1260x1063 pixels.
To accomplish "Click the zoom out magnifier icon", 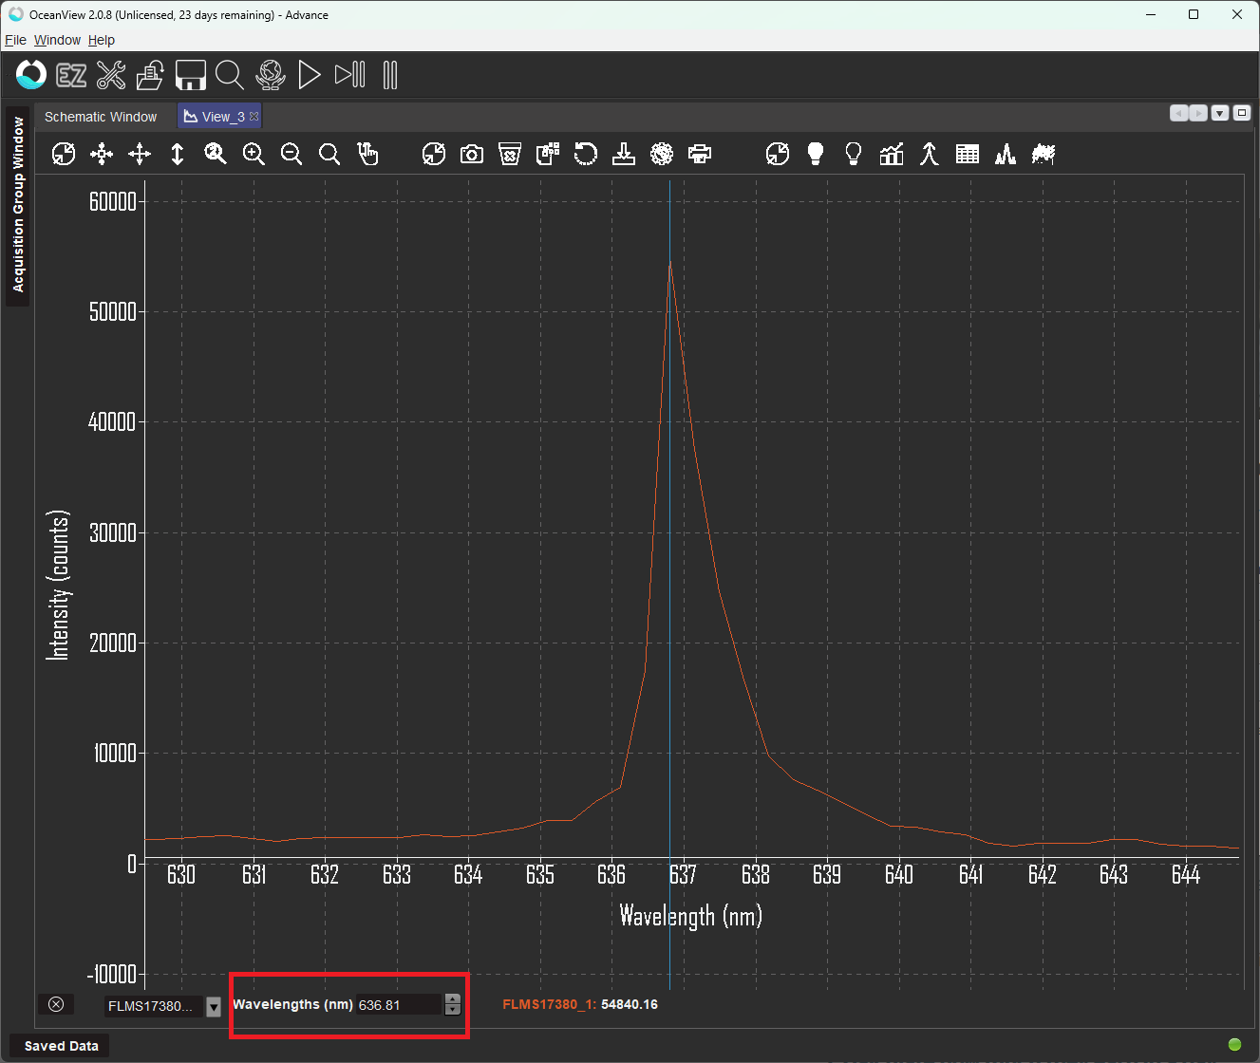I will point(291,154).
